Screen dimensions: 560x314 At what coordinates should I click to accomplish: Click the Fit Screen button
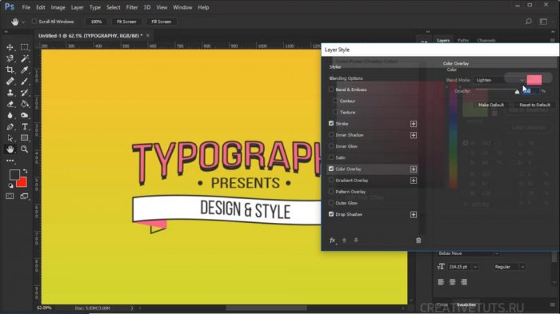tap(126, 22)
